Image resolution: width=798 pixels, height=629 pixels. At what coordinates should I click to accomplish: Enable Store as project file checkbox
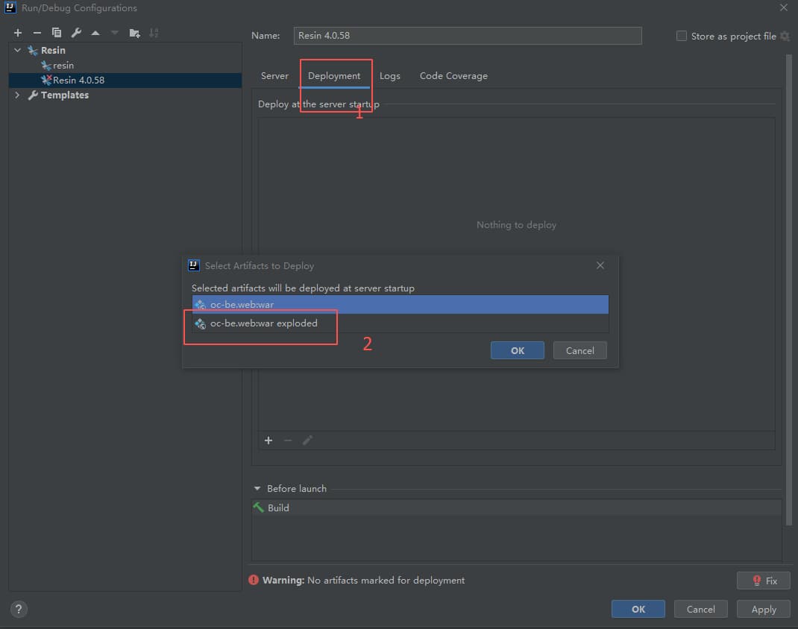point(681,36)
